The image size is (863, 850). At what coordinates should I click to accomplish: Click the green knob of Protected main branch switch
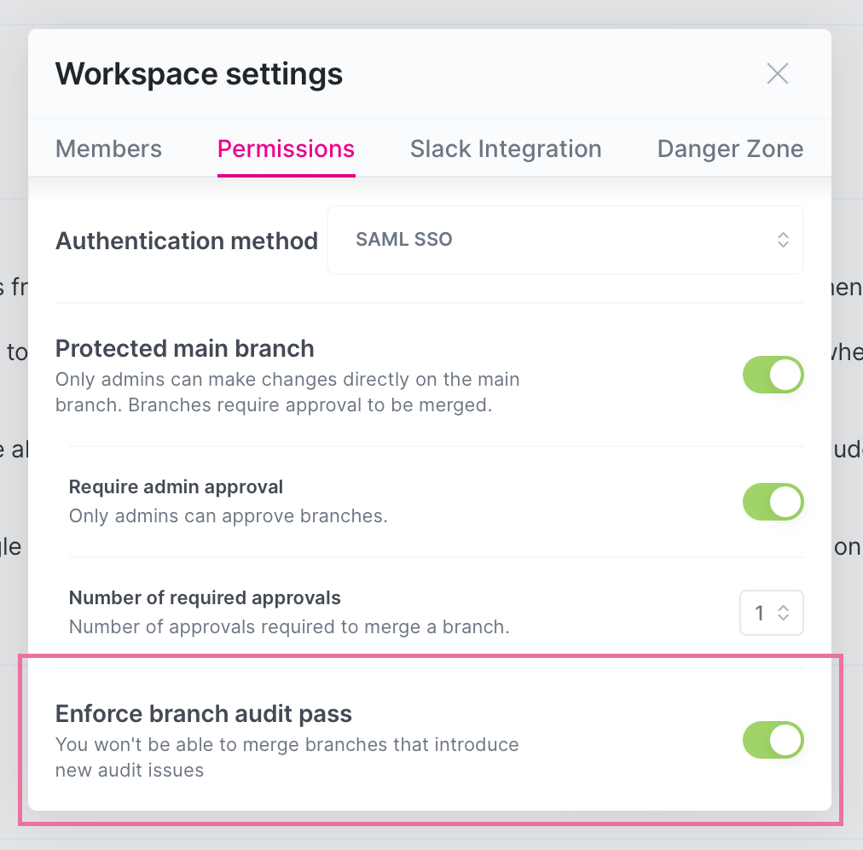click(785, 374)
